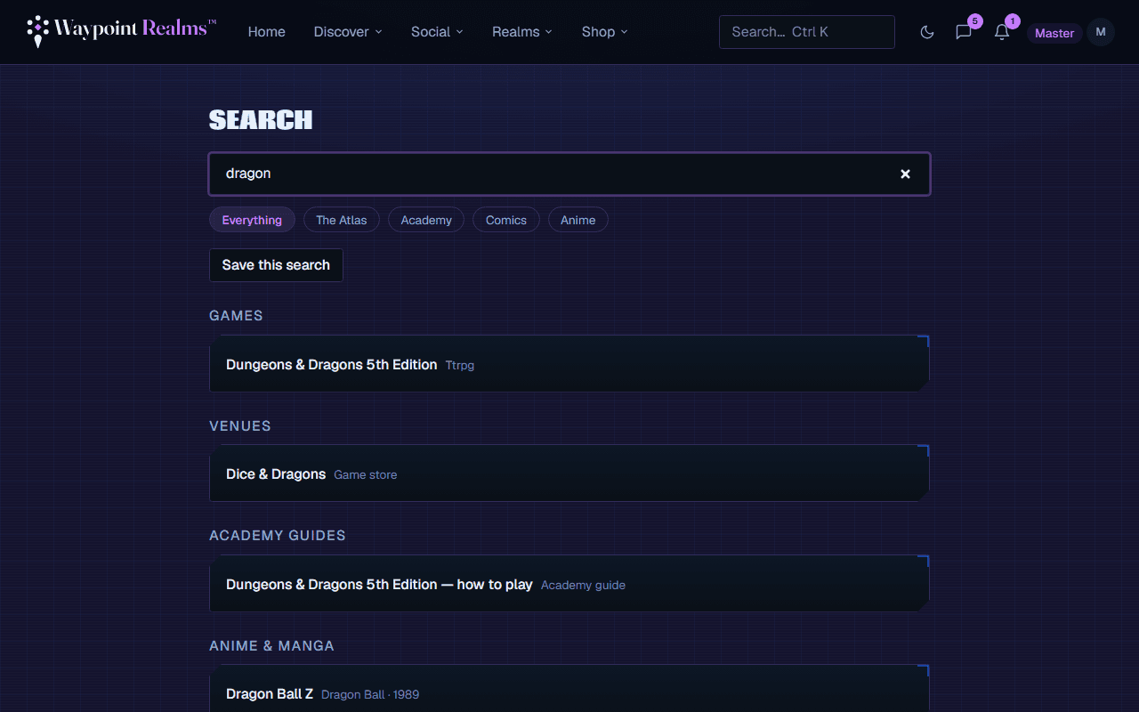1139x712 pixels.
Task: Click the Ttrpg tag text
Action: (x=460, y=365)
